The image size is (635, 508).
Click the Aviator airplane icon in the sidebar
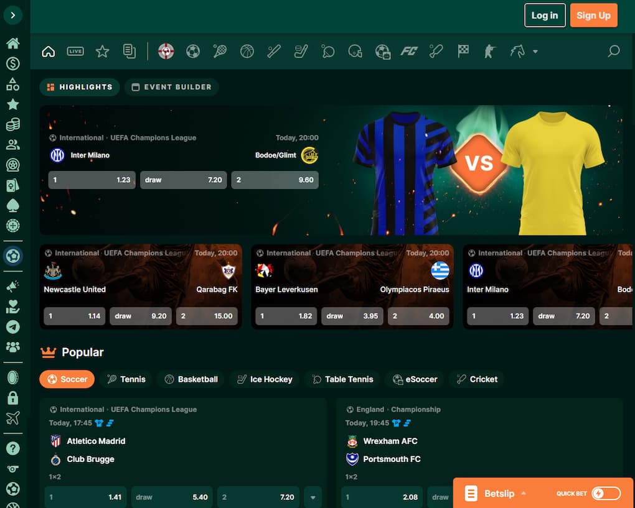[13, 418]
